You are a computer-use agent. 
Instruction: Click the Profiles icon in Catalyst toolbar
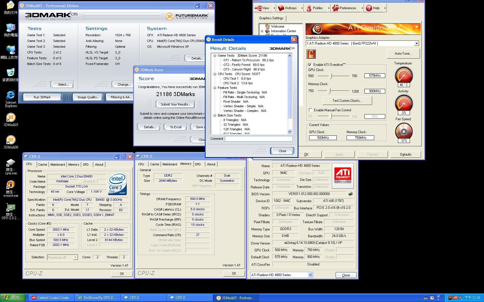309,8
